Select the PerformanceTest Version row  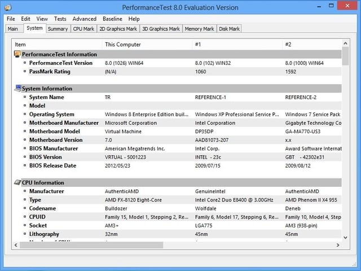(177, 63)
